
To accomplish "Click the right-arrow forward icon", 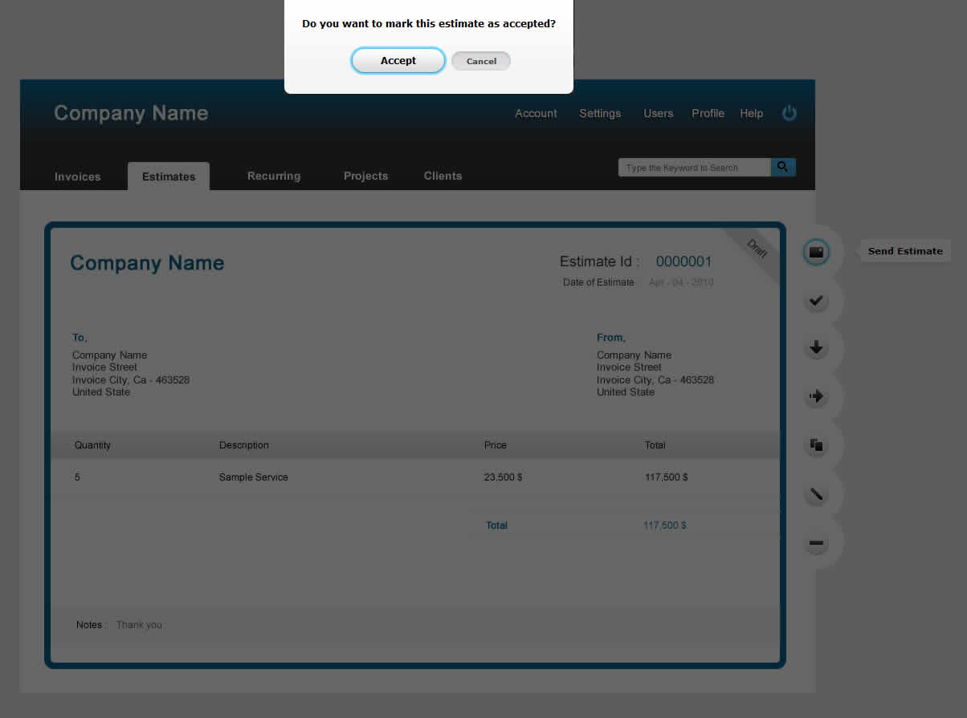I will coord(816,396).
